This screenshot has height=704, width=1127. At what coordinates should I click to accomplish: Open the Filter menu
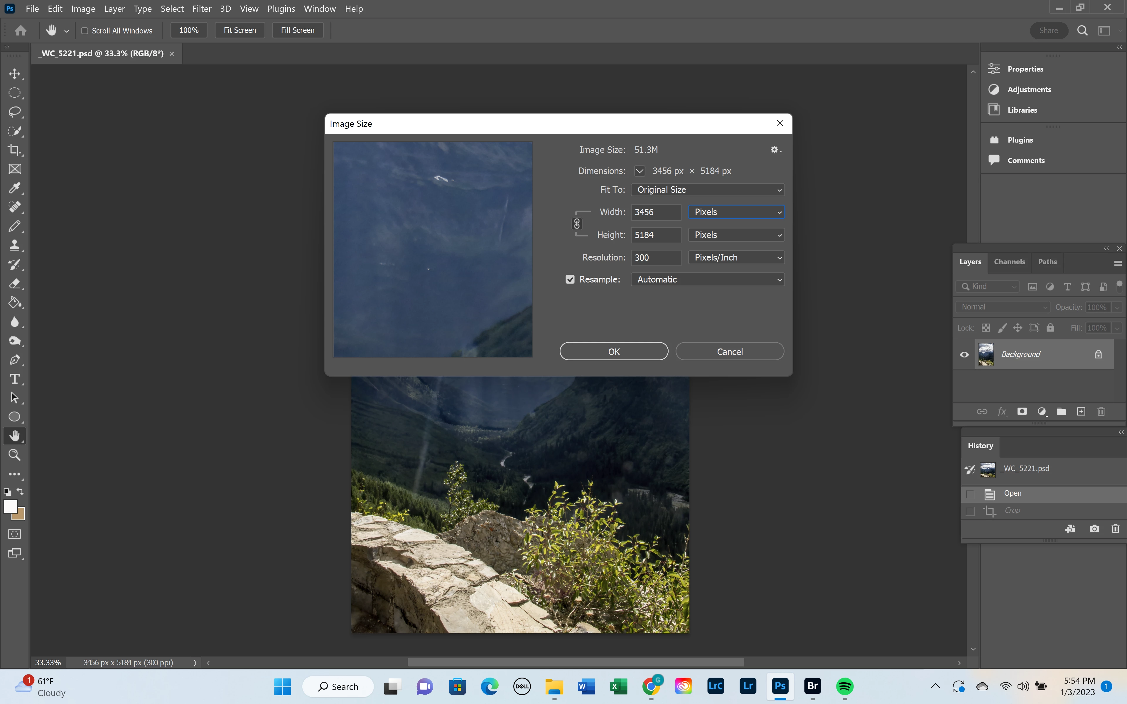point(202,9)
